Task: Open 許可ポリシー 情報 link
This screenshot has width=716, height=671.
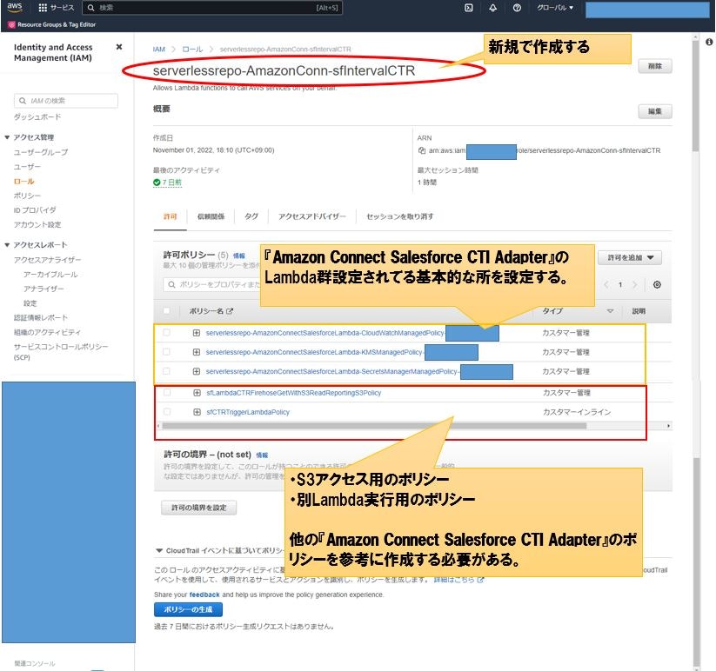Action: click(239, 256)
